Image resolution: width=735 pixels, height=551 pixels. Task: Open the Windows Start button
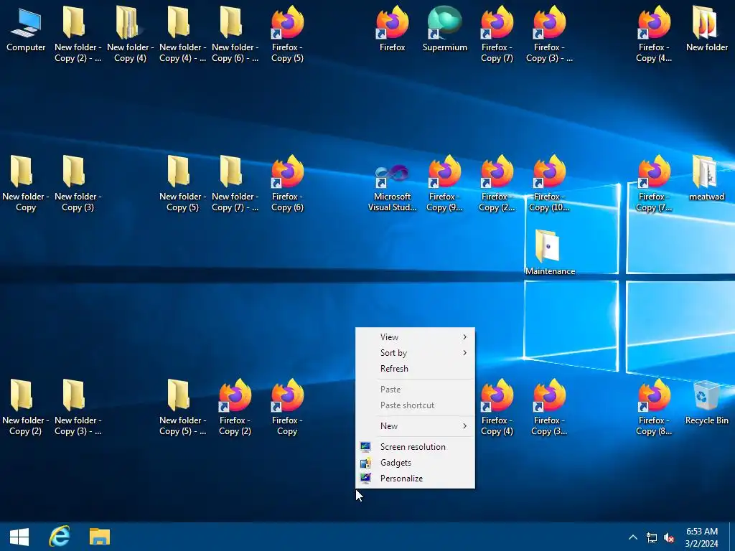19,537
